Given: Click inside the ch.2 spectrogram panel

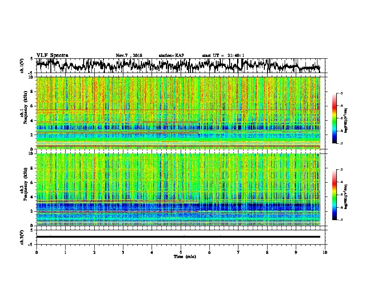Looking at the screenshot, I should coord(178,190).
